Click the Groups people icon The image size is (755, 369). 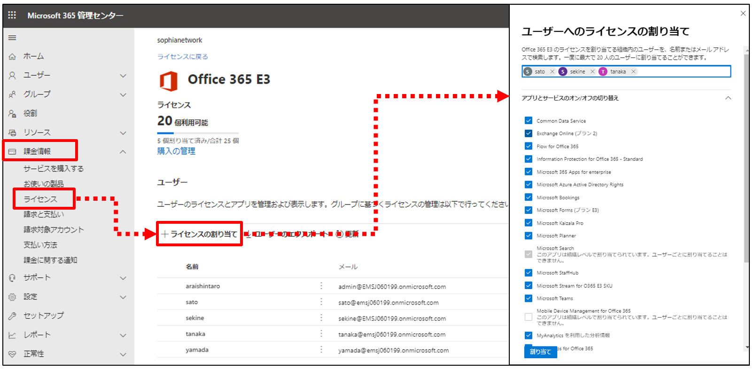(x=12, y=94)
